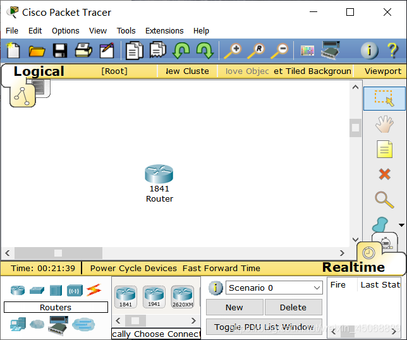
Task: Select the Inspect magnifier tool
Action: click(x=384, y=200)
